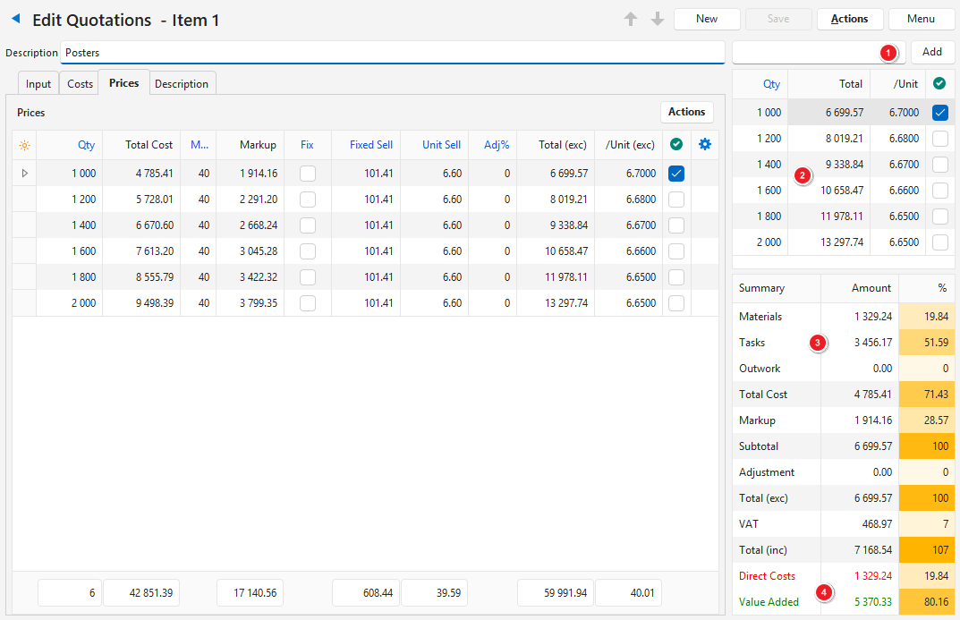Image resolution: width=960 pixels, height=620 pixels.
Task: Expand the 1 000 quantity row triangle
Action: coord(24,174)
